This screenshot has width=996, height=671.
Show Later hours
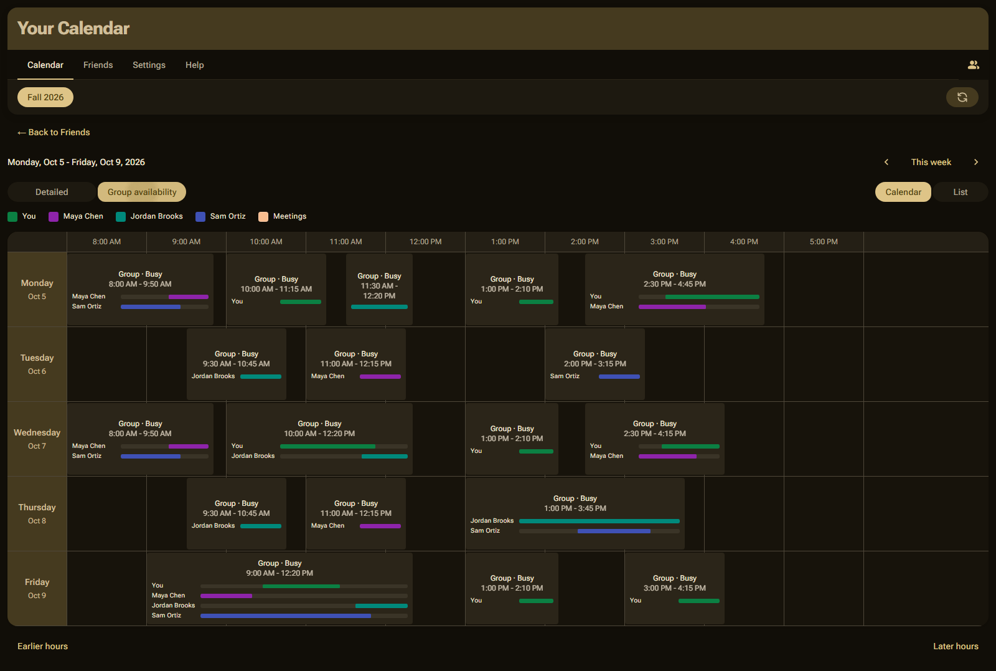point(956,646)
